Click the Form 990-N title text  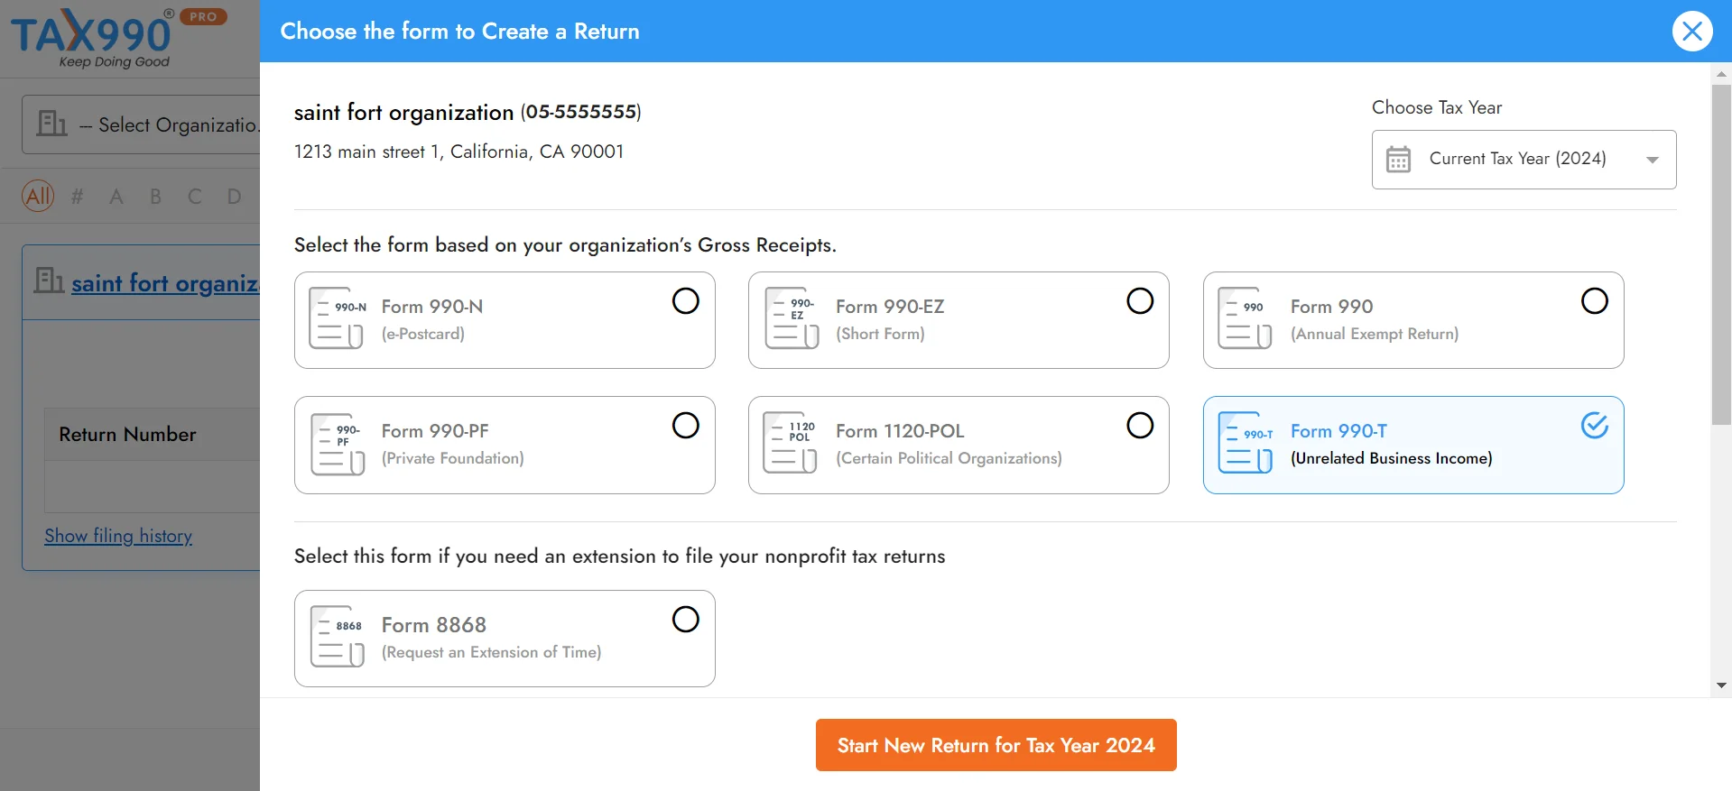click(x=432, y=307)
